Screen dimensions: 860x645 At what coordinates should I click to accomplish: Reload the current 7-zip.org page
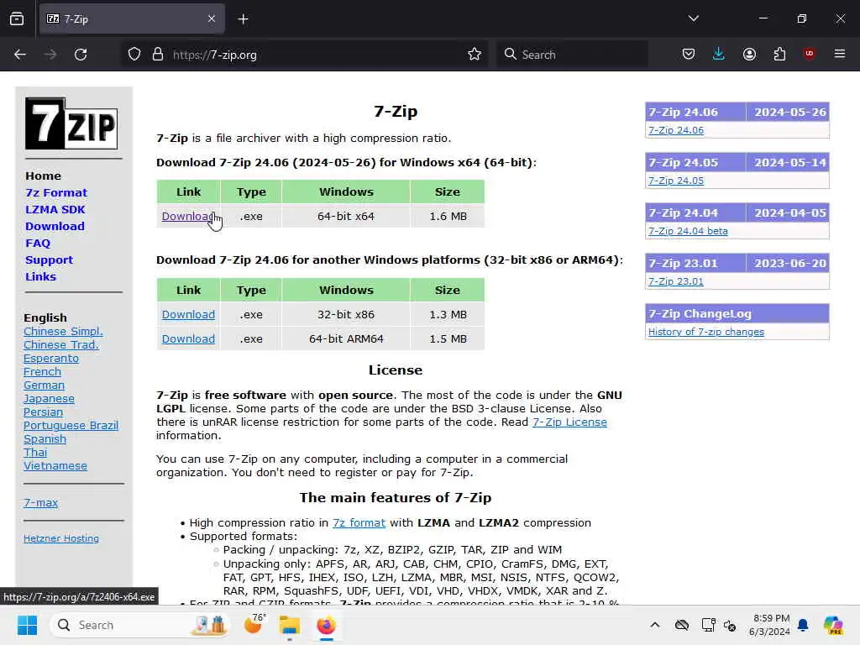click(81, 55)
